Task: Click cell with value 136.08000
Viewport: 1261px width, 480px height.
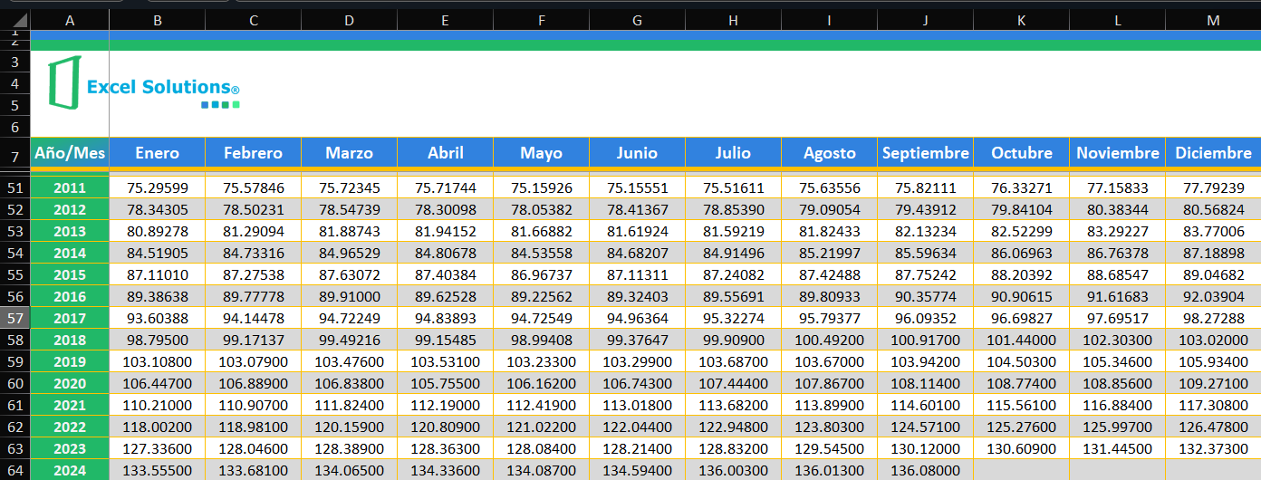Action: click(926, 470)
